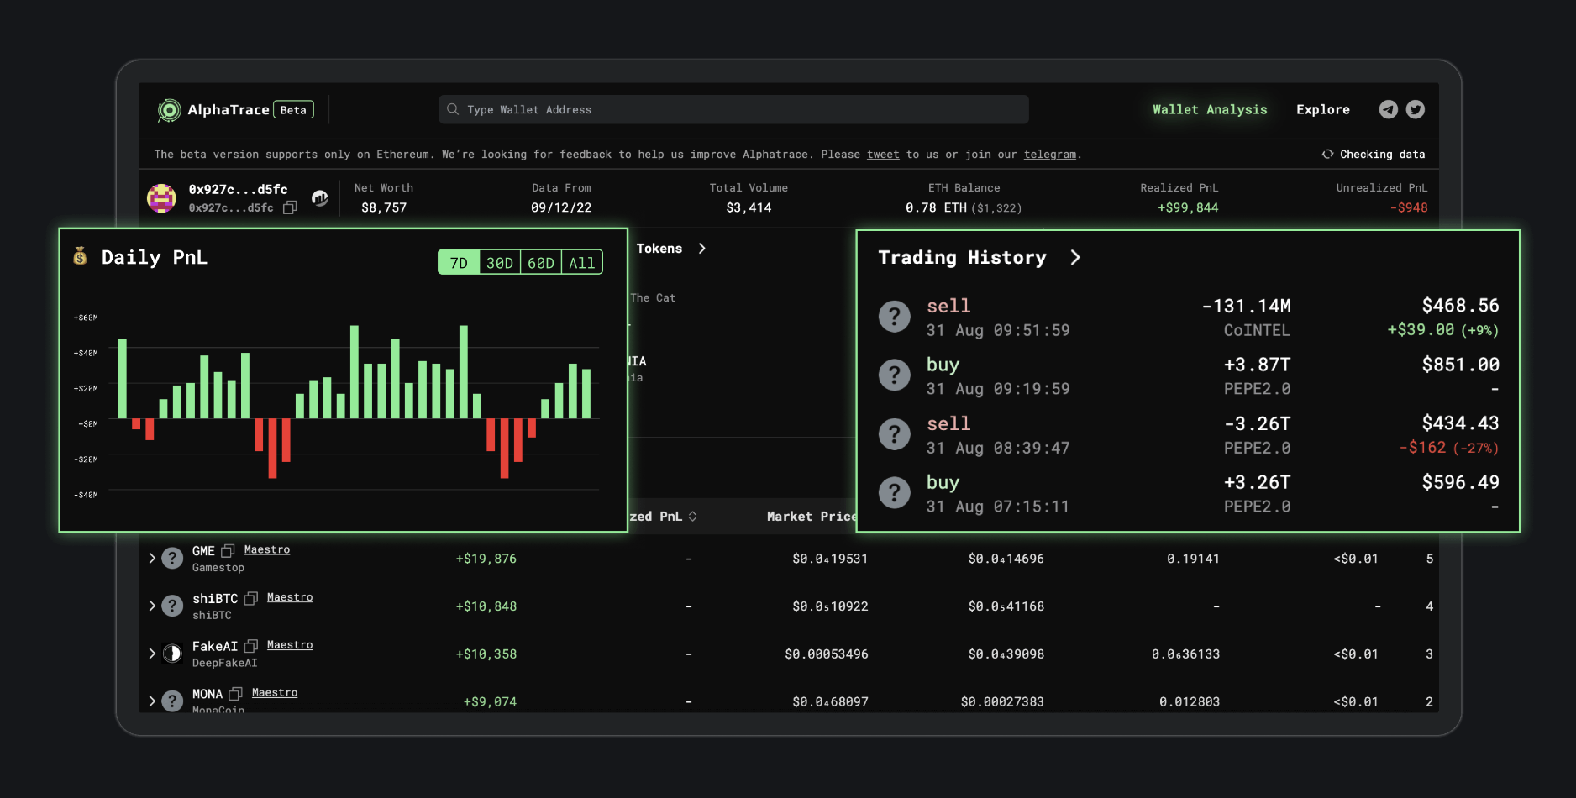Copy the GME token address
Screen dimensions: 1576x798
point(228,551)
